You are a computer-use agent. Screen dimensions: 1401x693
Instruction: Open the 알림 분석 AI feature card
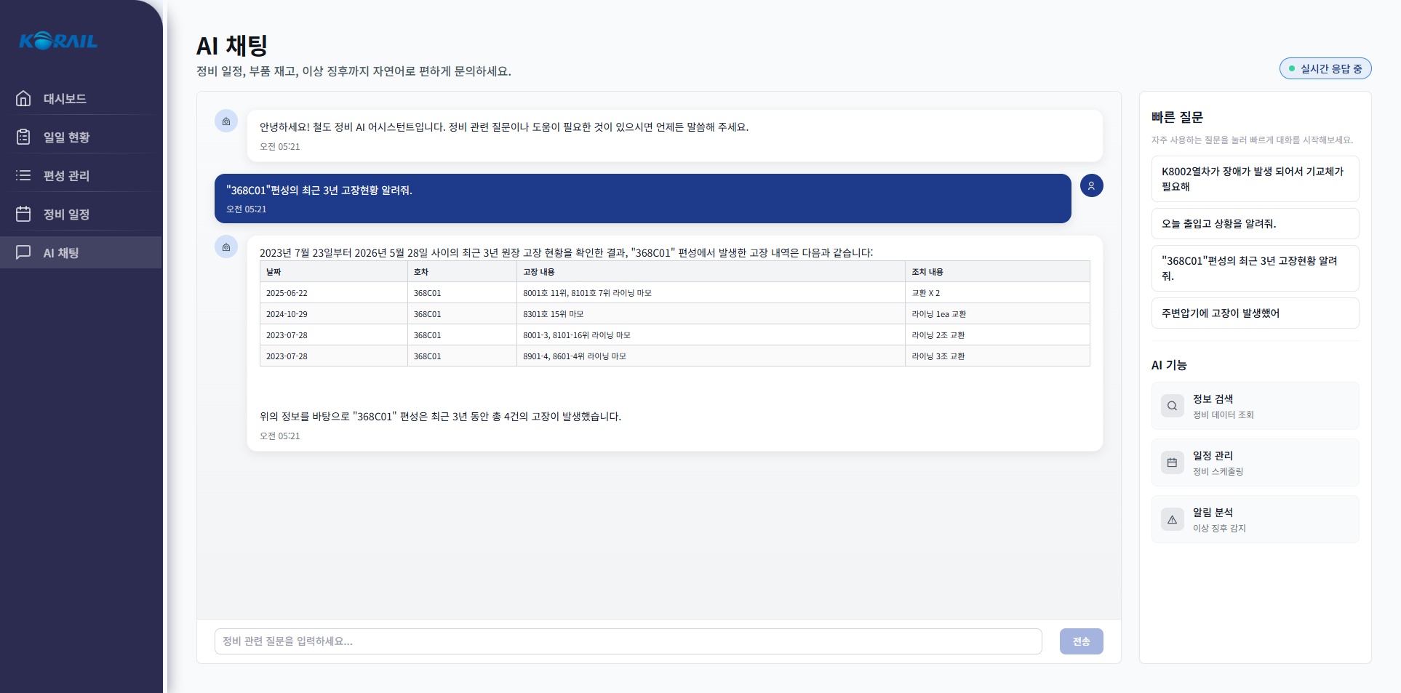(1255, 519)
